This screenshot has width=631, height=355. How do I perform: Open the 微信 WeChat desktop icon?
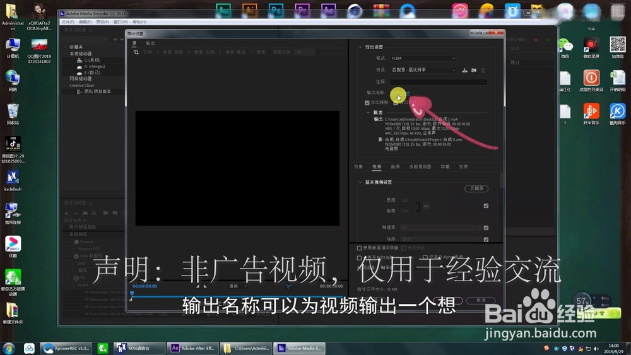click(x=565, y=49)
